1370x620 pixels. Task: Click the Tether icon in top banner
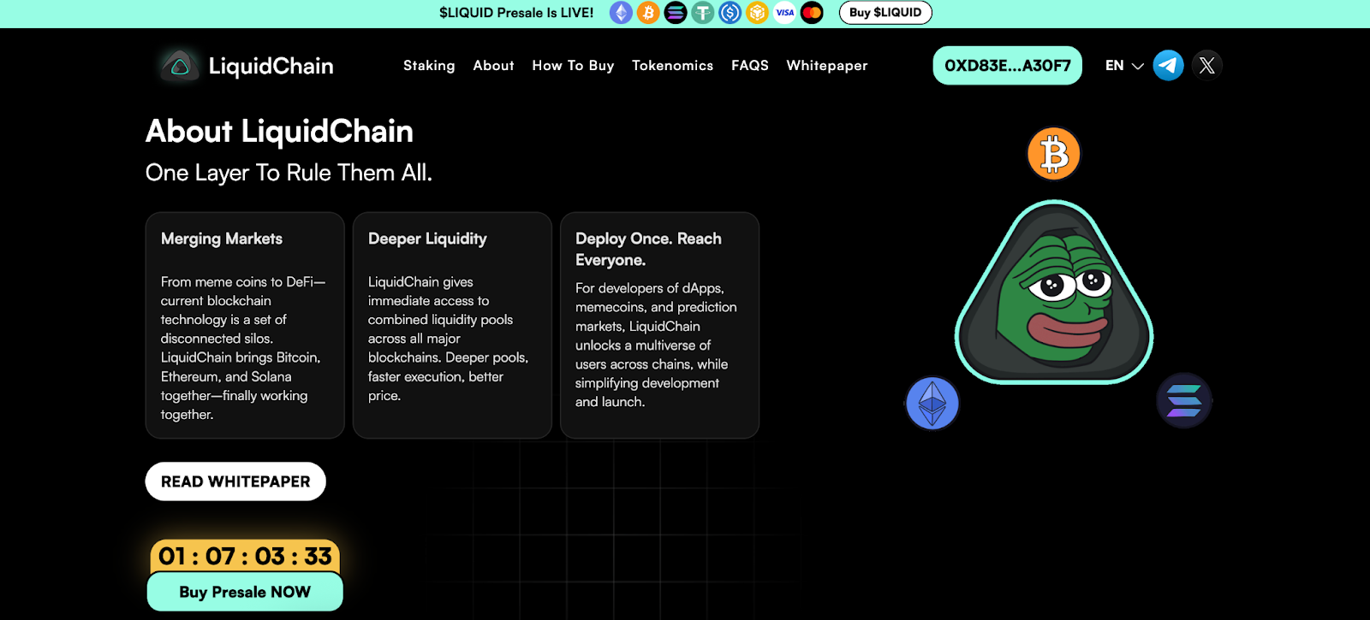(703, 13)
